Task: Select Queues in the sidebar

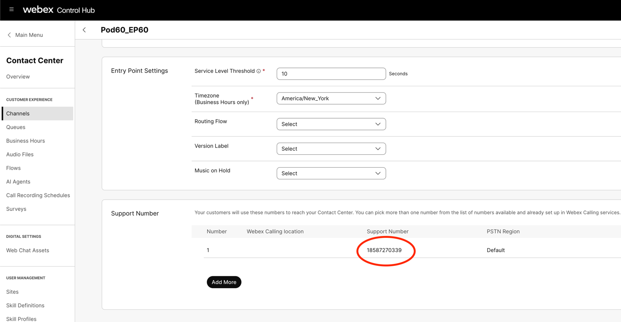Action: point(16,127)
